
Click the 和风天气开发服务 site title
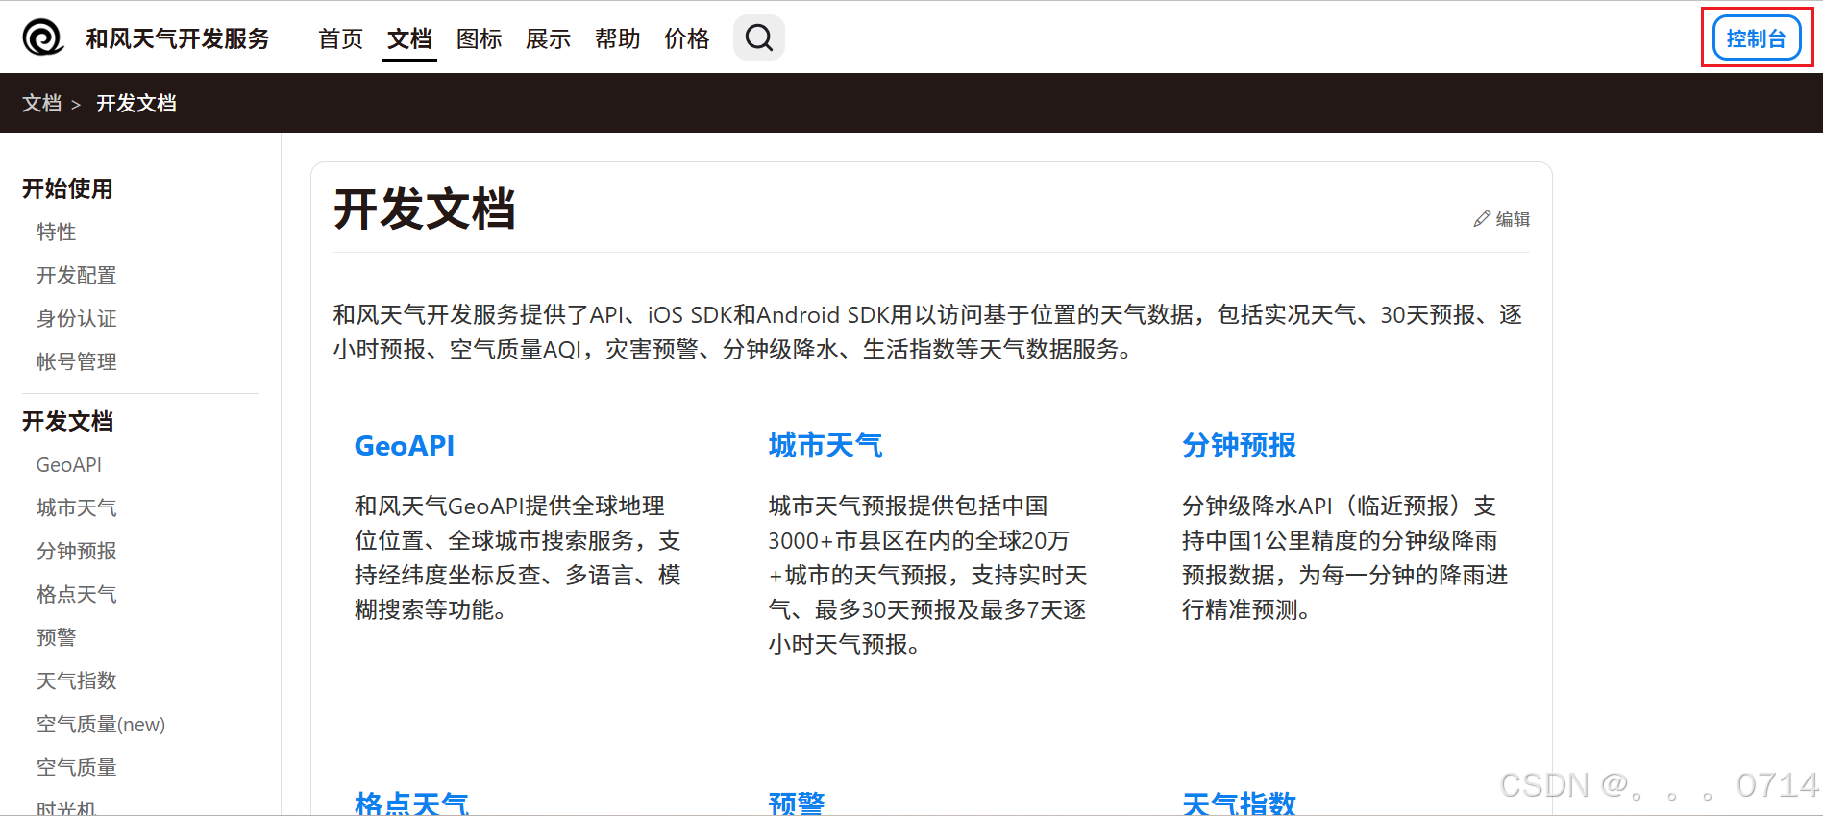(178, 38)
